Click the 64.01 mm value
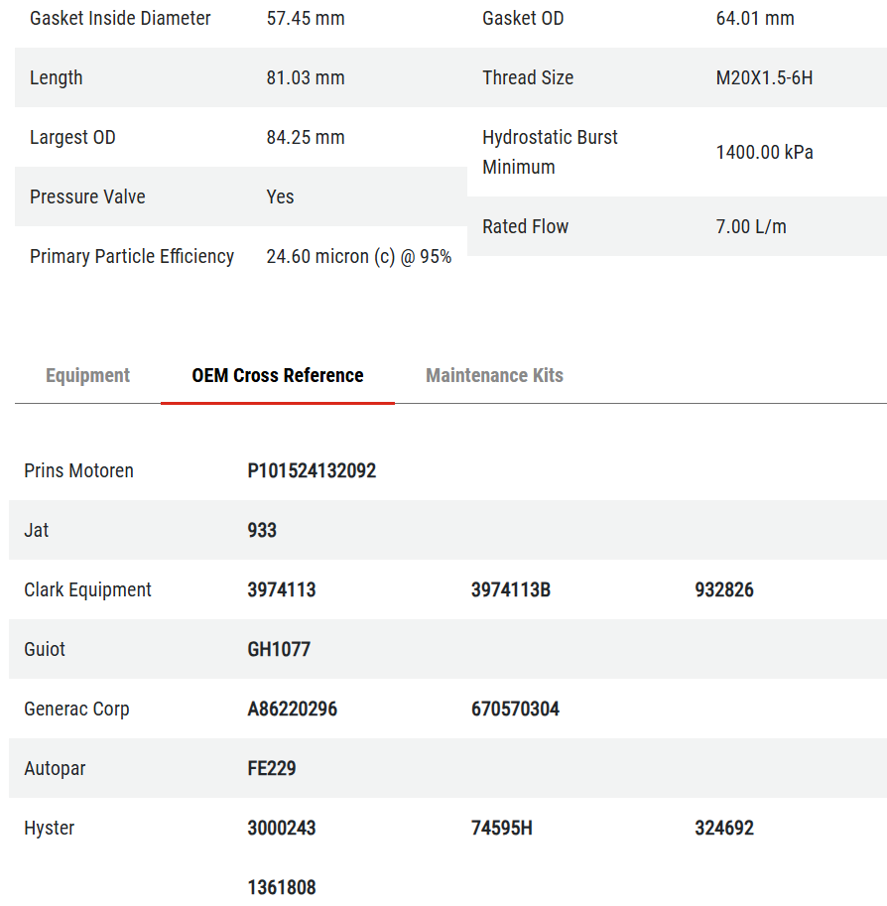 pyautogui.click(x=755, y=19)
